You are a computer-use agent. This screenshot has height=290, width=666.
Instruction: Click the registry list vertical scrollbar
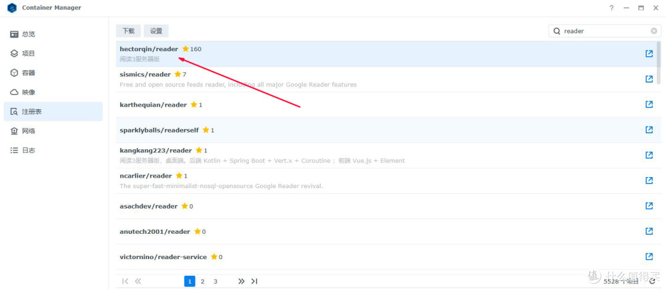[659, 62]
